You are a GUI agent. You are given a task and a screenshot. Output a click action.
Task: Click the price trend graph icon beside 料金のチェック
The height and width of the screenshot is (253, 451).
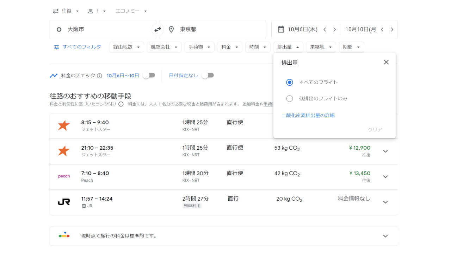[x=54, y=76]
